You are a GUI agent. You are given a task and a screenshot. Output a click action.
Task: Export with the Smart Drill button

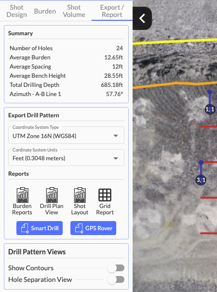tap(40, 228)
